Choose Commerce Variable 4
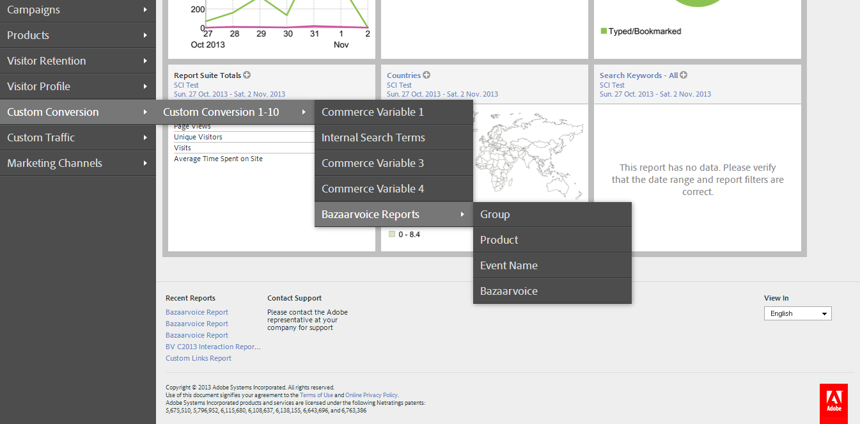 (x=394, y=189)
